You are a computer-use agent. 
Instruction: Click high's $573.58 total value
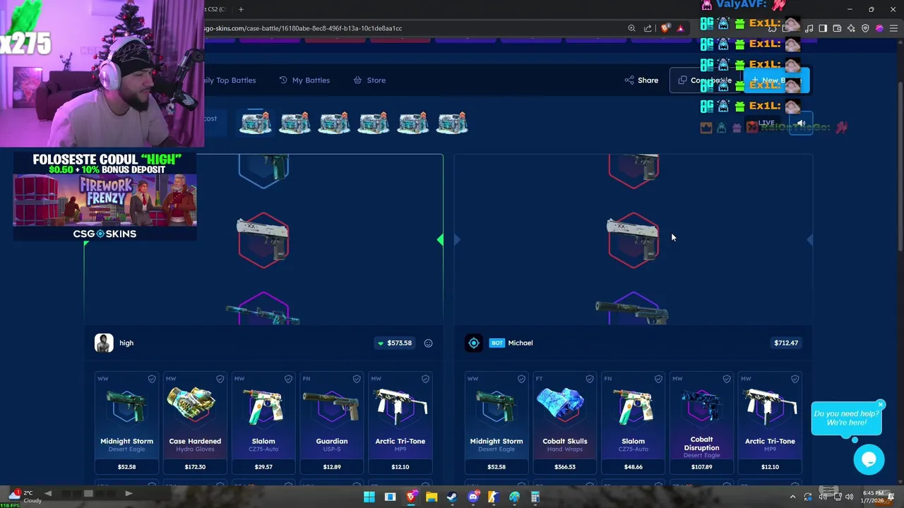395,343
